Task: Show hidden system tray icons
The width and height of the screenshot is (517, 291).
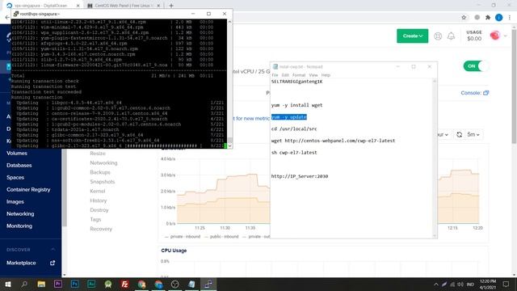Action: point(436,284)
